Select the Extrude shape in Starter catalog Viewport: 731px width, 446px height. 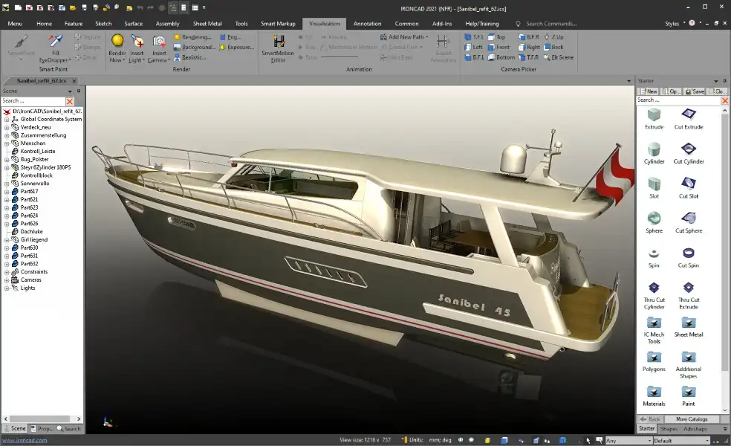(x=654, y=116)
